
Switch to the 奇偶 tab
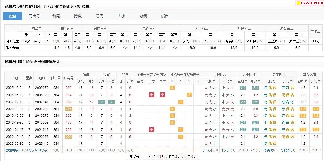point(143,16)
